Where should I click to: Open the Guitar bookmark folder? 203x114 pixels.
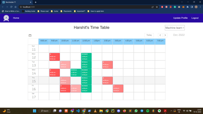55,11
